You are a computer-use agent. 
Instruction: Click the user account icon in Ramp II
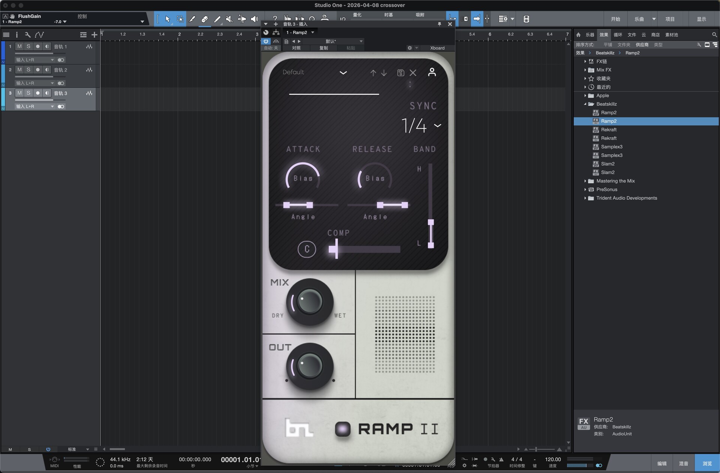point(432,72)
